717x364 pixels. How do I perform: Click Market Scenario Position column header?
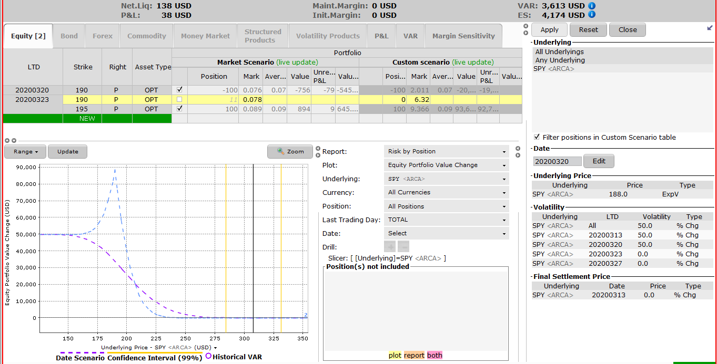[x=214, y=77]
